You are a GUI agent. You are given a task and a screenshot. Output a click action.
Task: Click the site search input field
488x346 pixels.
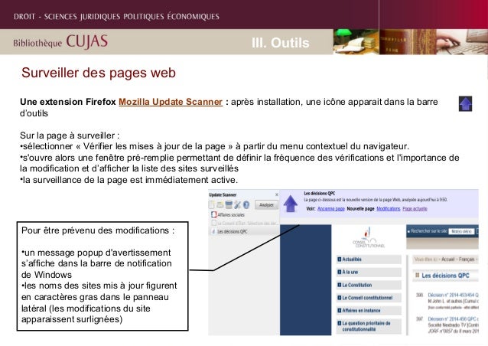pos(461,231)
